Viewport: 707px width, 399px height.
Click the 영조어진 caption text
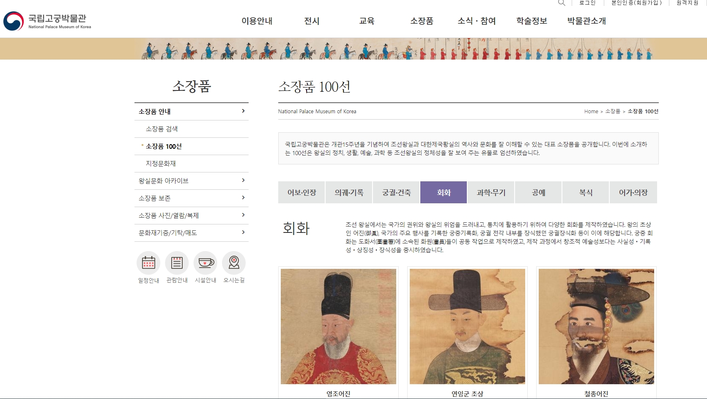(338, 394)
